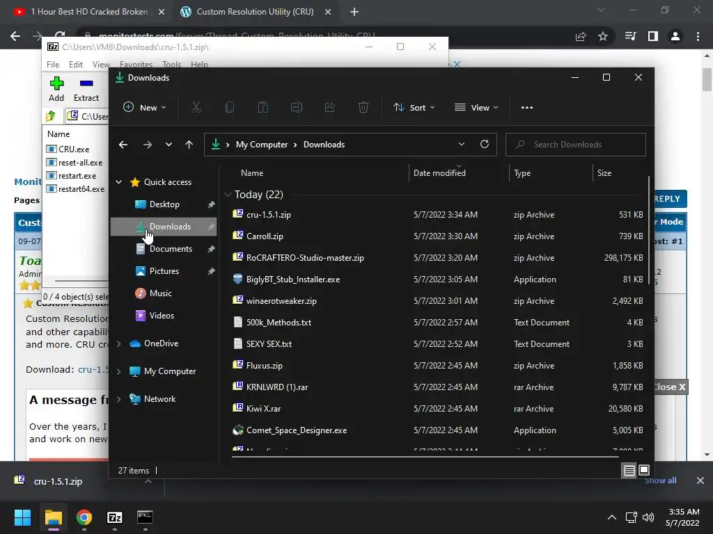
Task: Click the Cut scissors icon in Explorer toolbar
Action: 196,108
